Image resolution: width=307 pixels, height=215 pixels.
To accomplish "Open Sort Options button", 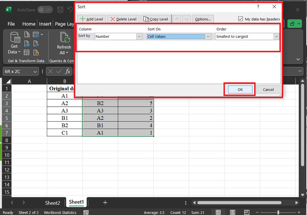I will (x=203, y=19).
